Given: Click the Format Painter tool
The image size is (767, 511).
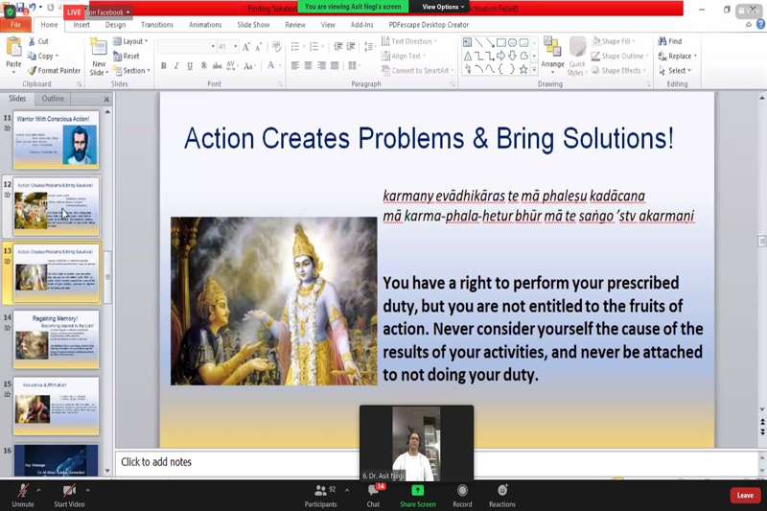Looking at the screenshot, I should coord(54,70).
